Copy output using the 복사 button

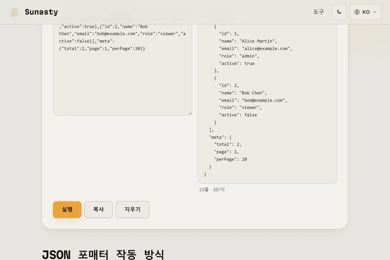[99, 210]
